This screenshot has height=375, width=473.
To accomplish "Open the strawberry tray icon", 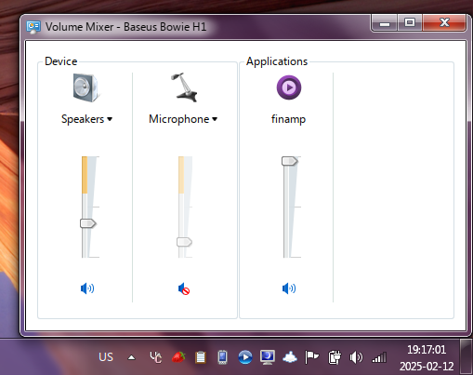I will click(x=178, y=357).
